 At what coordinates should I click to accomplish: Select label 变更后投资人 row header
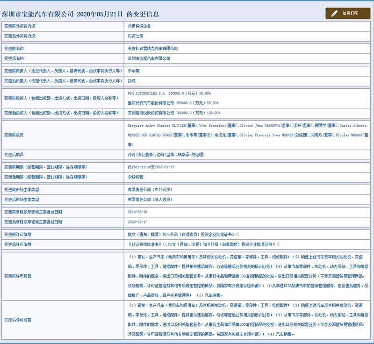point(61,113)
